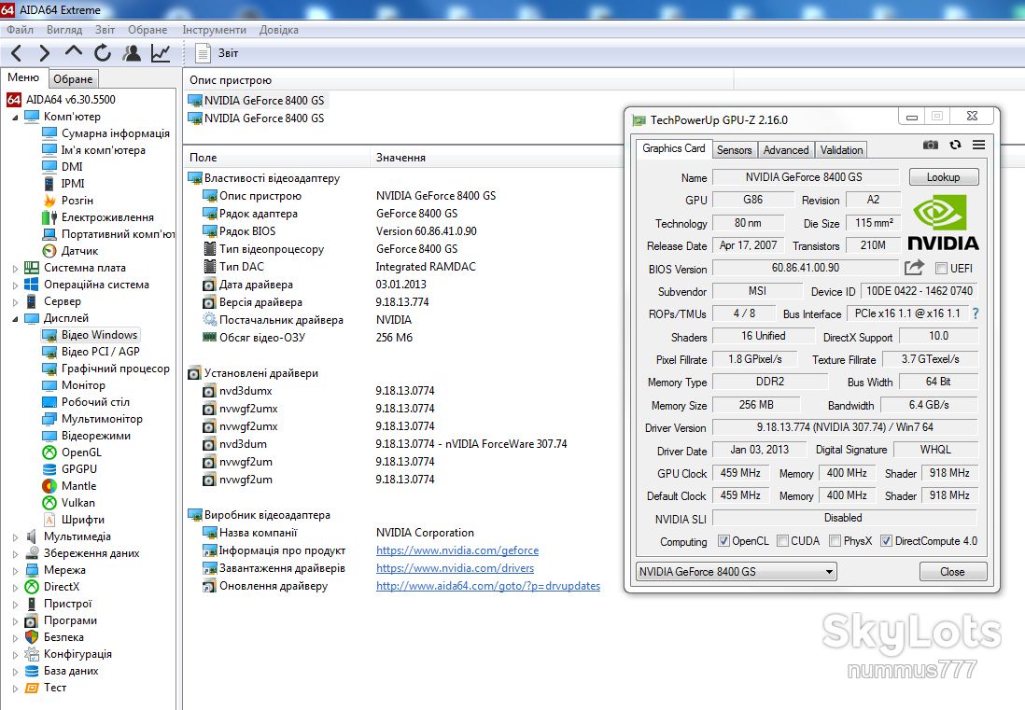Go back with the left arrow toolbar icon
Viewport: 1025px width, 710px height.
coord(17,53)
